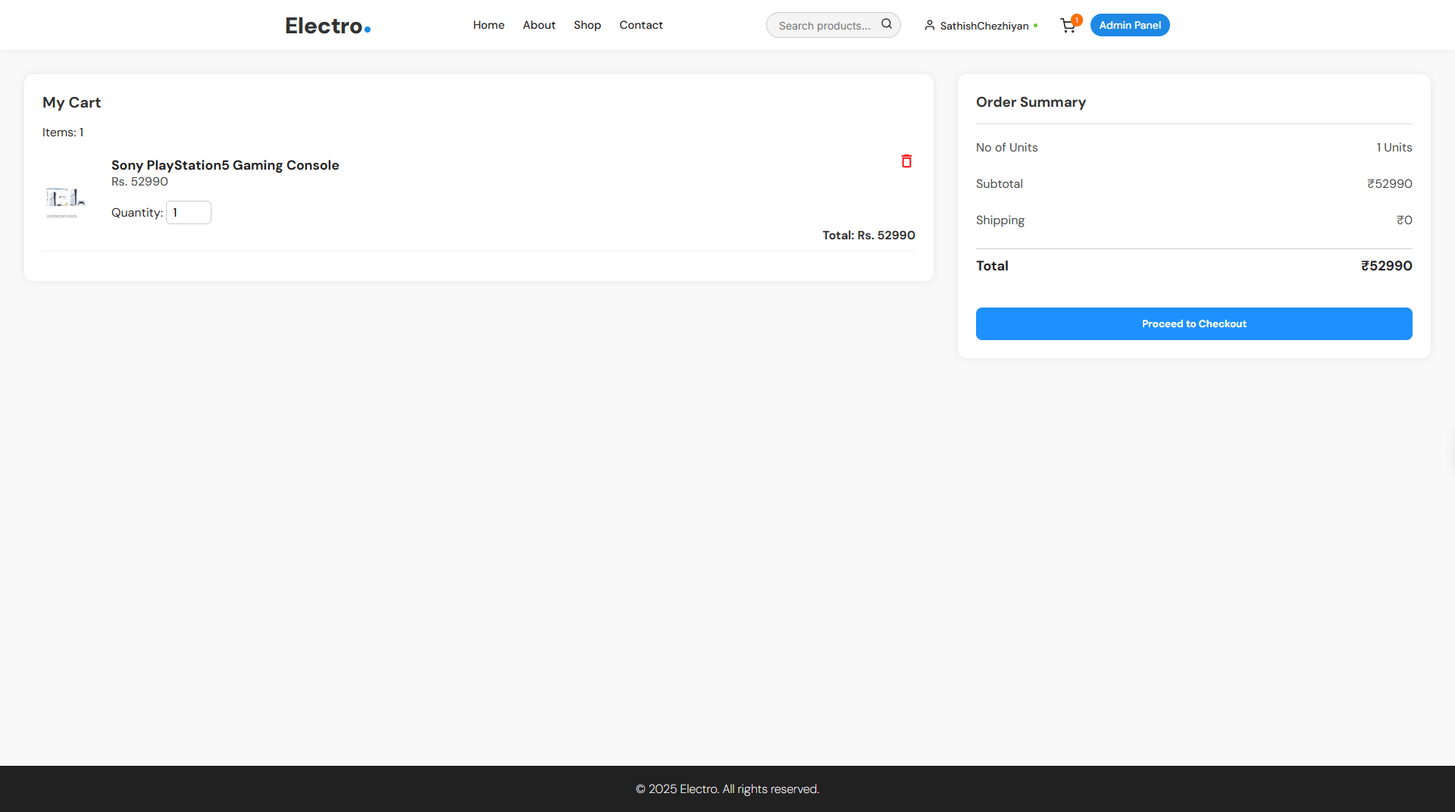Open the SathishChezhiyan account link

coord(984,26)
